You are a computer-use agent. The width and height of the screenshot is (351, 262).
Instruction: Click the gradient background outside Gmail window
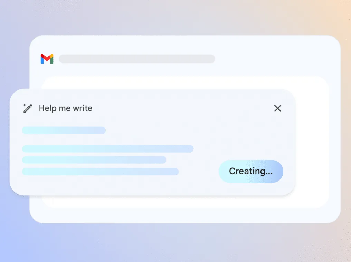[x=174, y=18]
